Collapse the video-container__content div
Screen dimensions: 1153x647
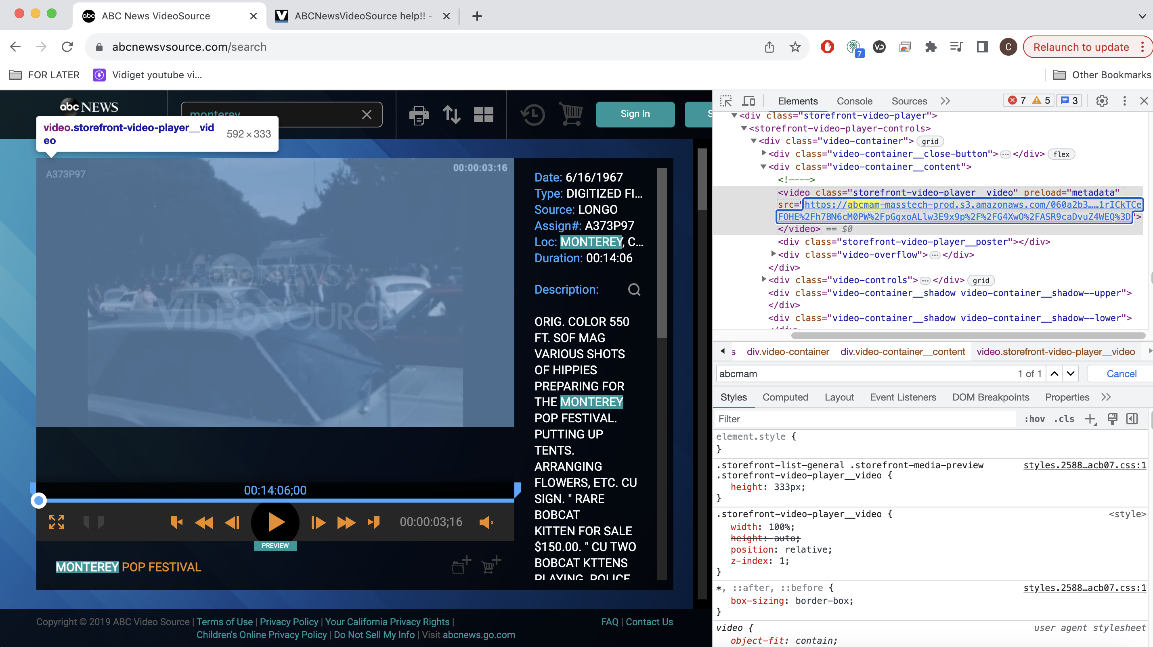point(763,166)
